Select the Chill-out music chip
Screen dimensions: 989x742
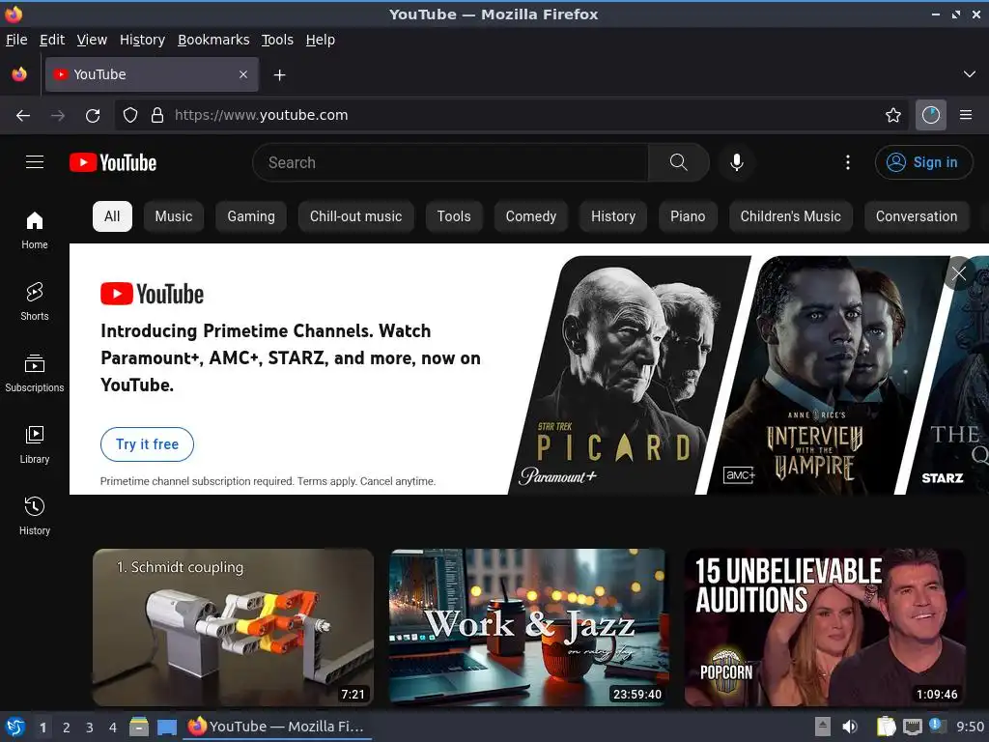[x=355, y=216]
